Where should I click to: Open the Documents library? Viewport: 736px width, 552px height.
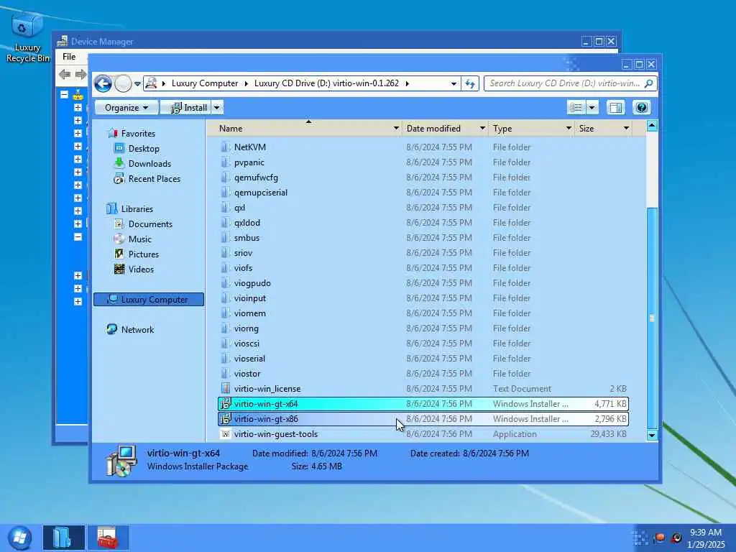(x=150, y=224)
